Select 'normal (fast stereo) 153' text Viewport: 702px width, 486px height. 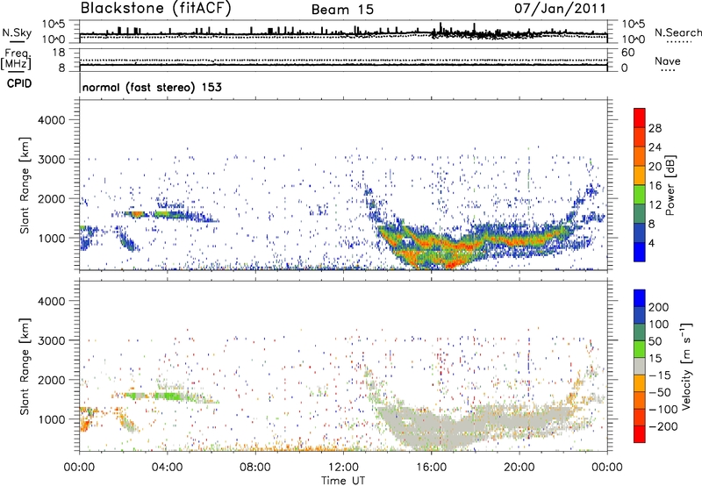pyautogui.click(x=152, y=87)
